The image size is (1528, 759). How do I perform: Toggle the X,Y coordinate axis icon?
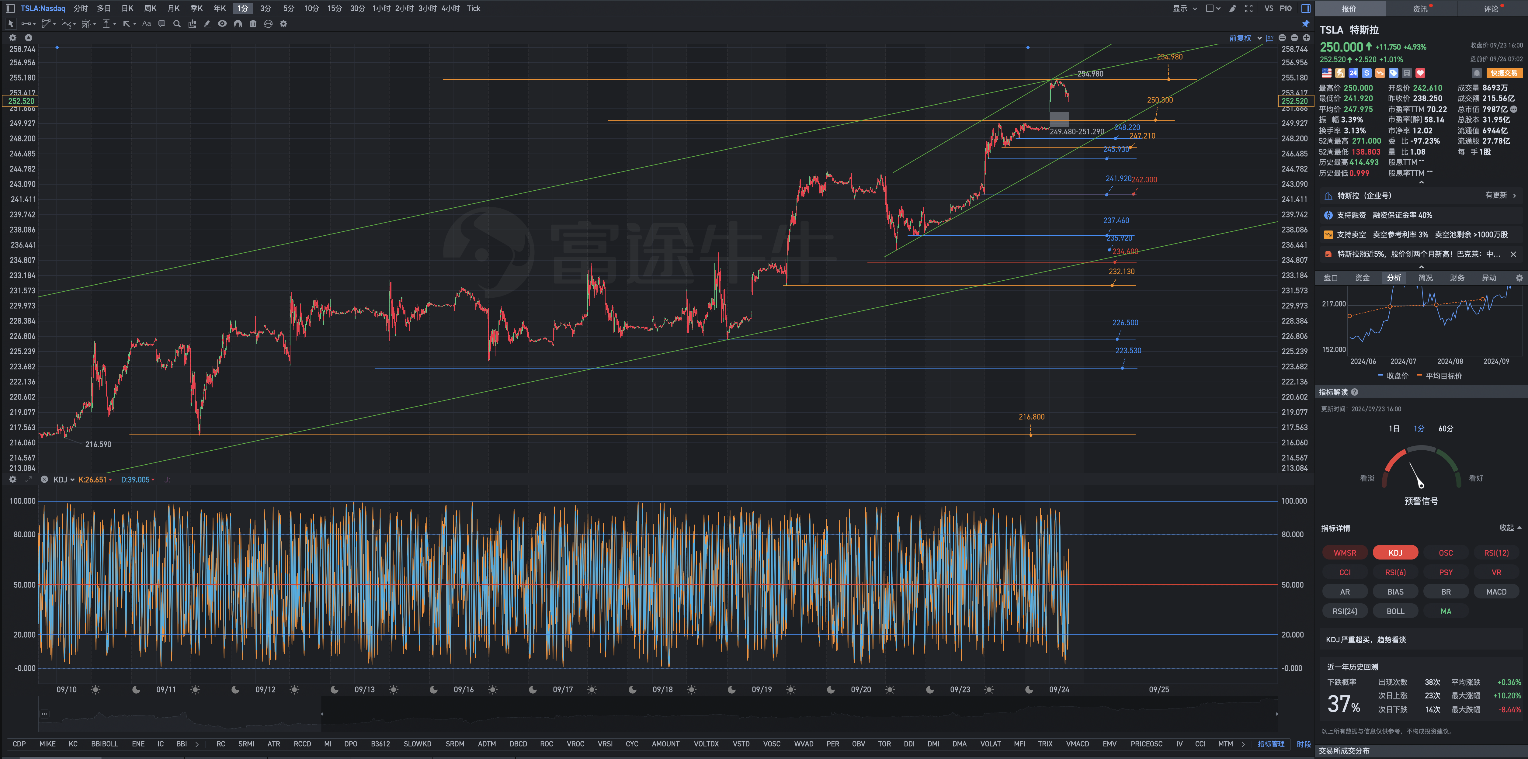[x=1269, y=38]
